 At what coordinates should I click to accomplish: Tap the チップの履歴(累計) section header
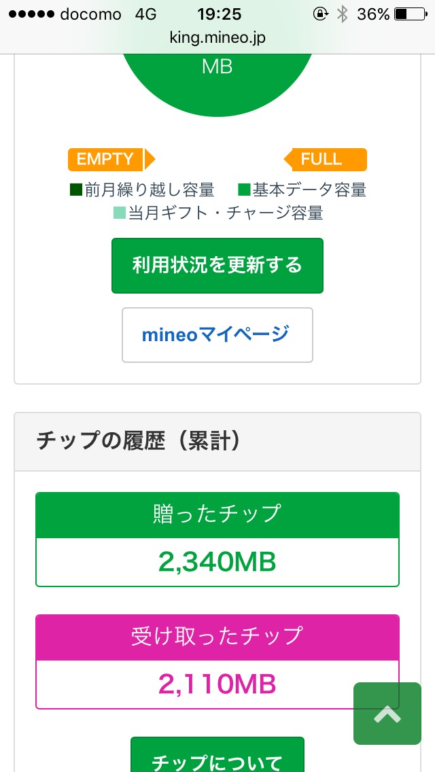pos(139,442)
